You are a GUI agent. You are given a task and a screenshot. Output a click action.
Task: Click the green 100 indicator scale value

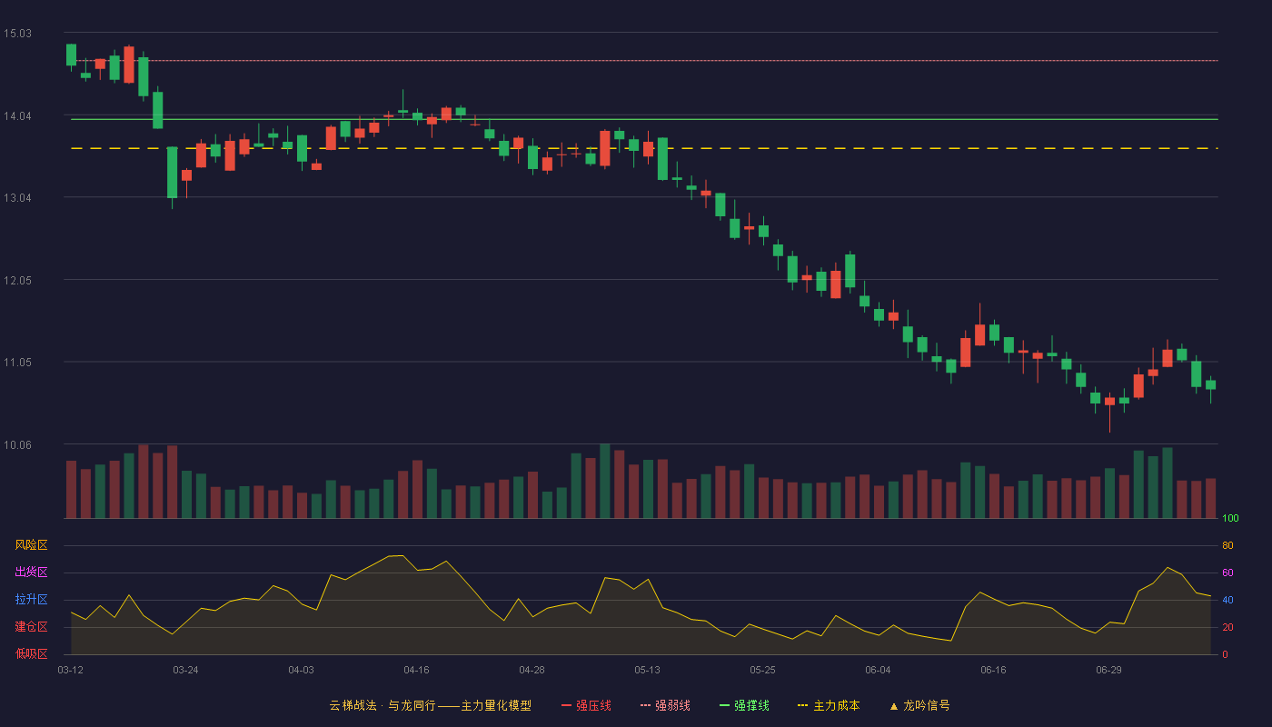1230,518
